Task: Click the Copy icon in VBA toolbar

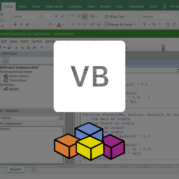Action: (22, 47)
